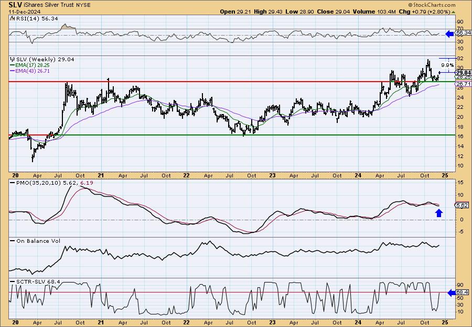Click the PMO(35,20,10) indicator label
Image resolution: width=472 pixels, height=327 pixels.
click(x=38, y=183)
